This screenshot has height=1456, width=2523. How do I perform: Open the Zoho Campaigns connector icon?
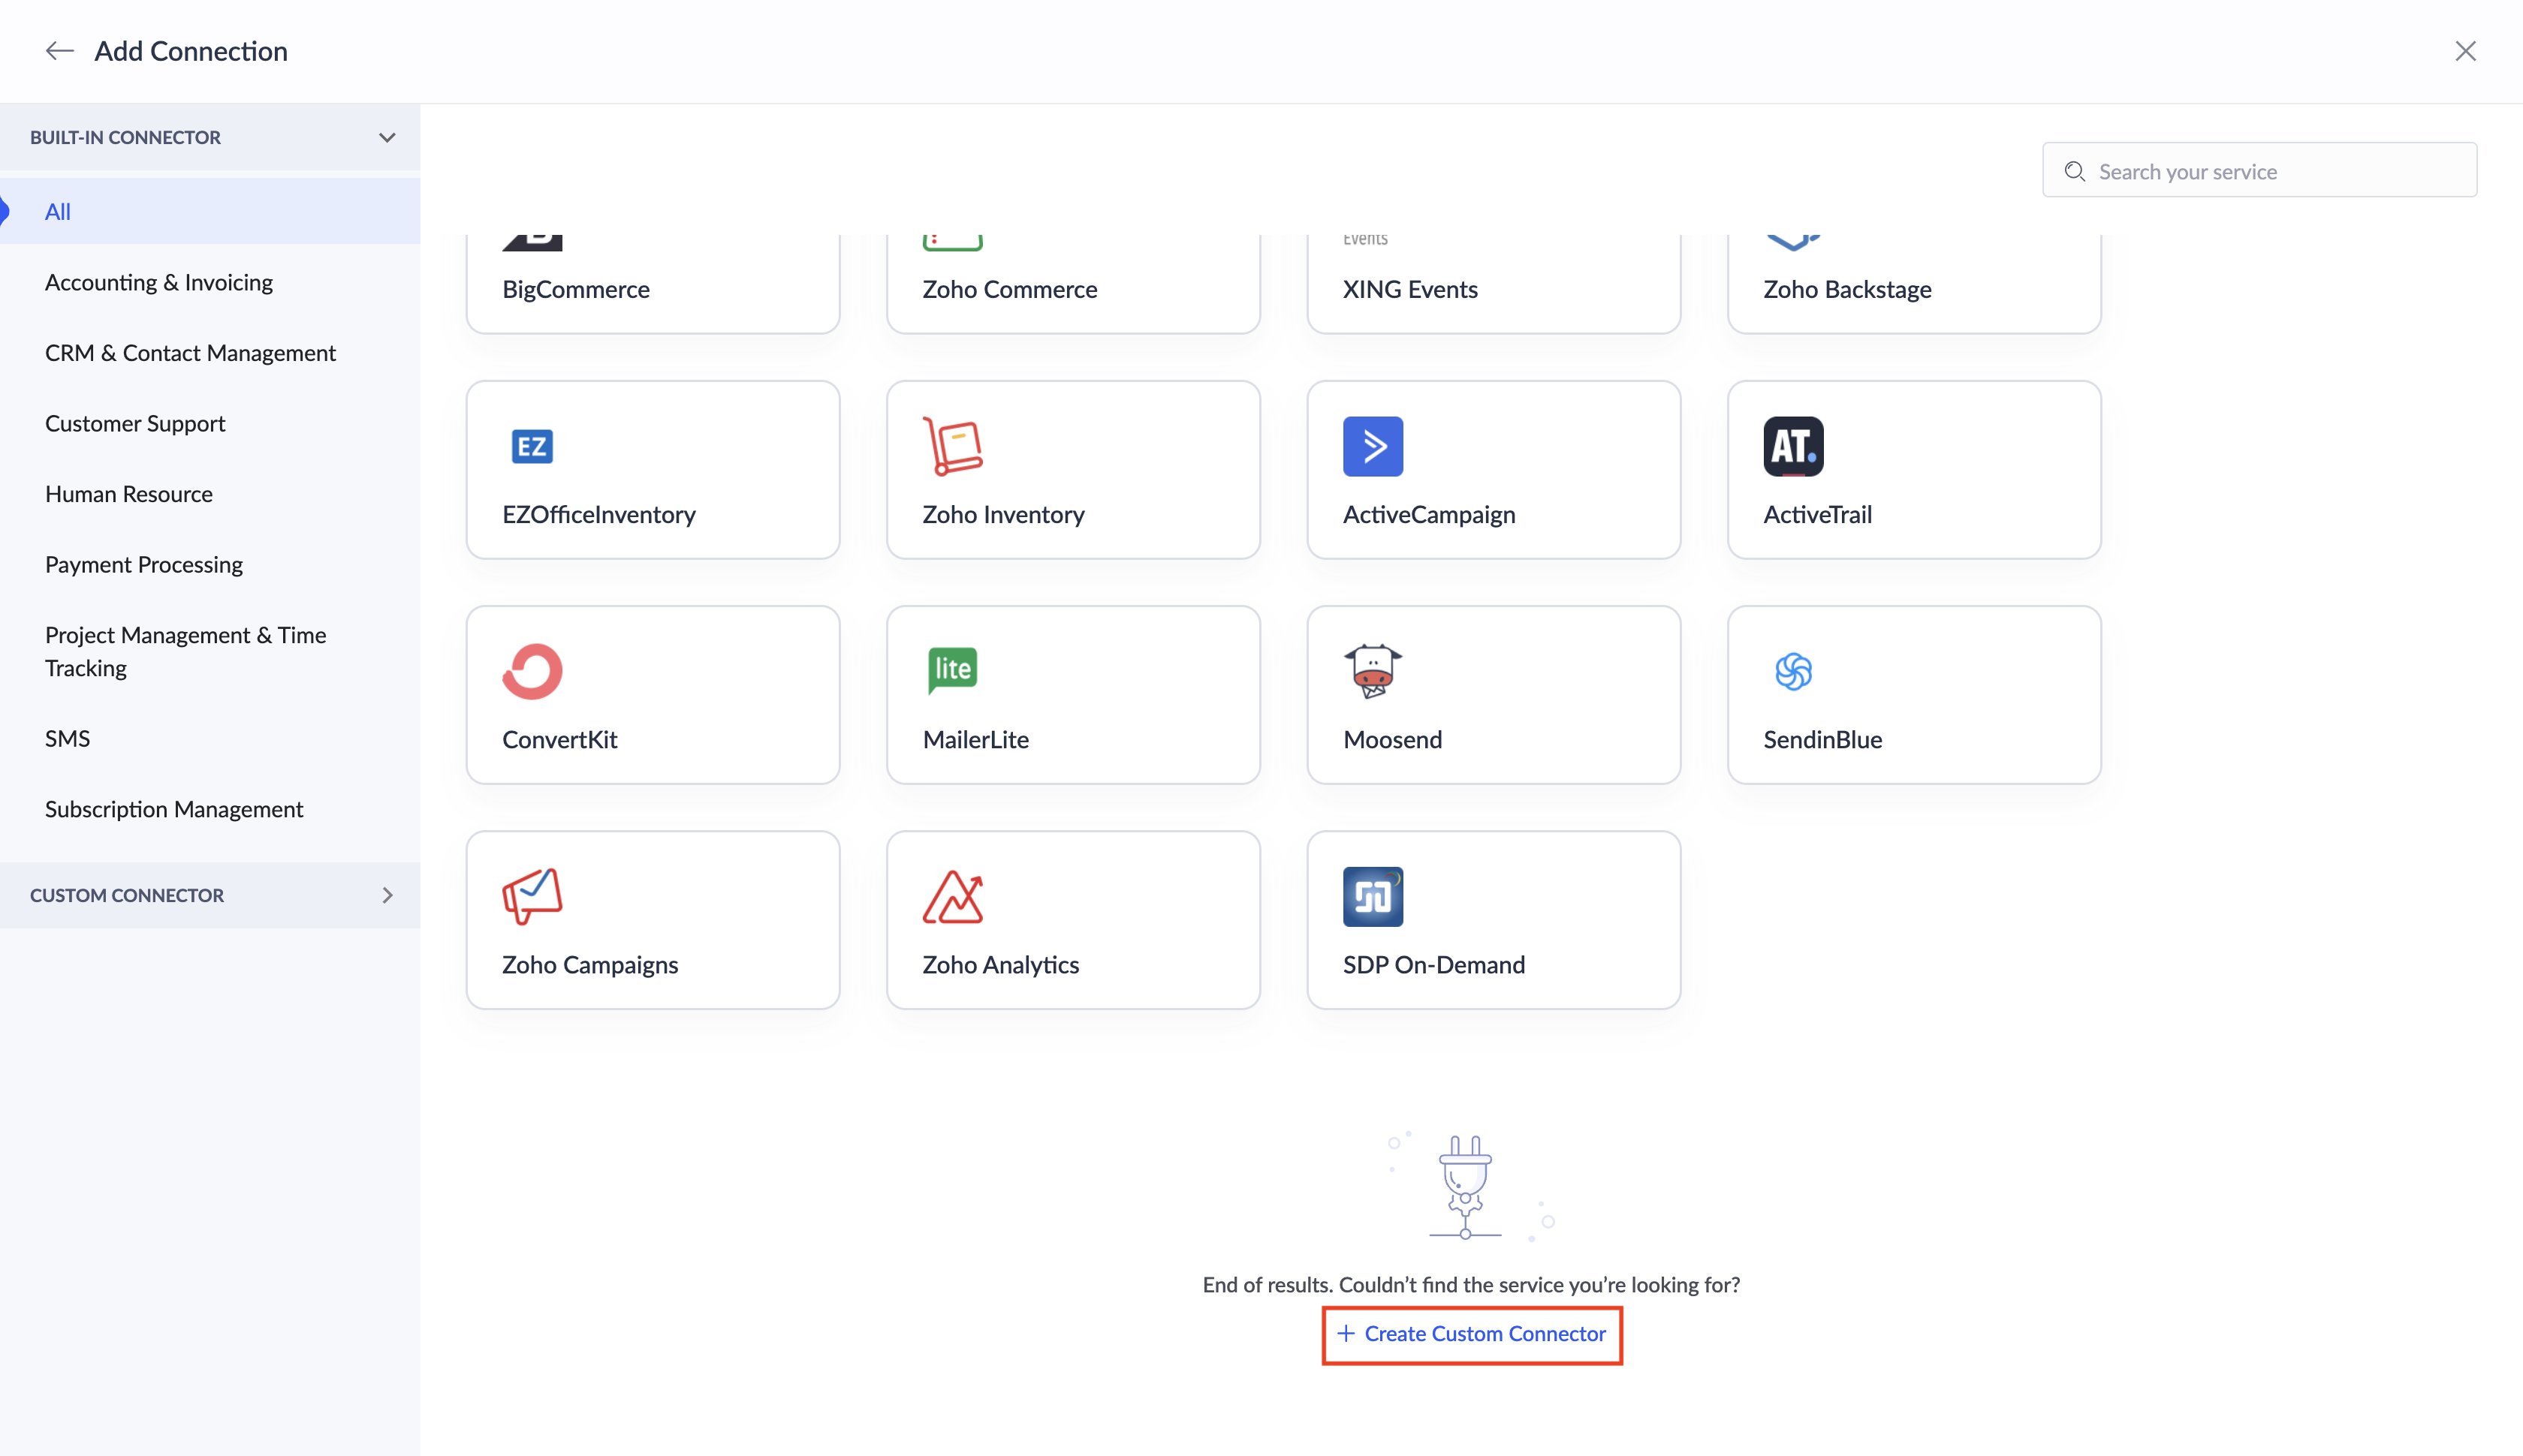(532, 896)
